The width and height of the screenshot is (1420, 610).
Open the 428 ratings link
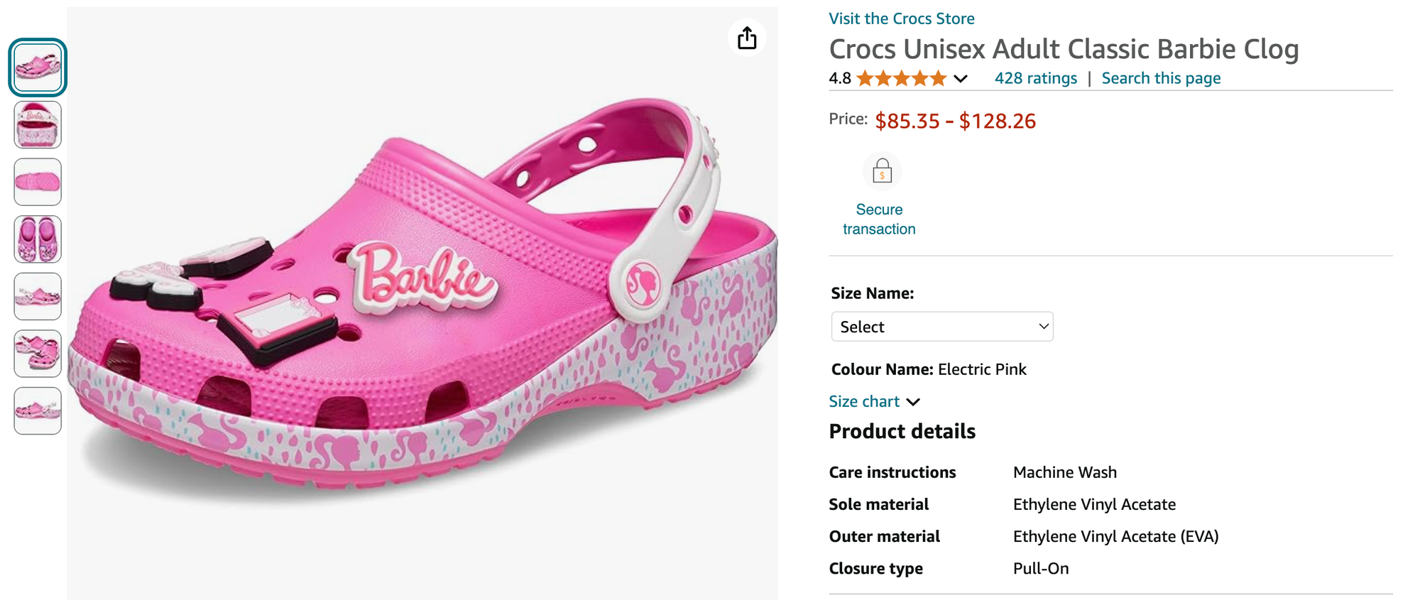(x=1036, y=78)
